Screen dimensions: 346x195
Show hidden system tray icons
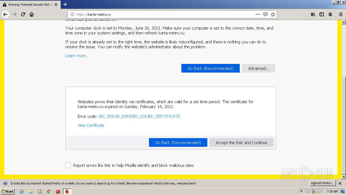pyautogui.click(x=301, y=191)
